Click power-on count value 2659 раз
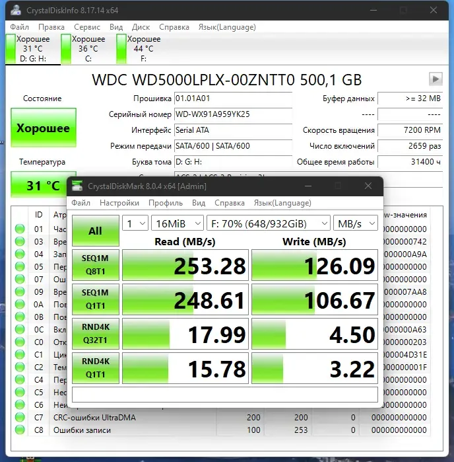This screenshot has height=462, width=454. 410,146
